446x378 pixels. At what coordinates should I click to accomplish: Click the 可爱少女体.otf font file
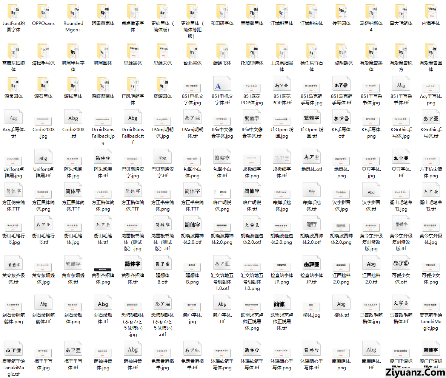[401, 265]
